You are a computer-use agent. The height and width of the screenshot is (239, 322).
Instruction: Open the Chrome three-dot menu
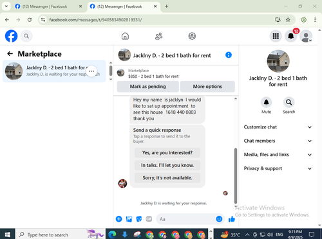point(315,20)
